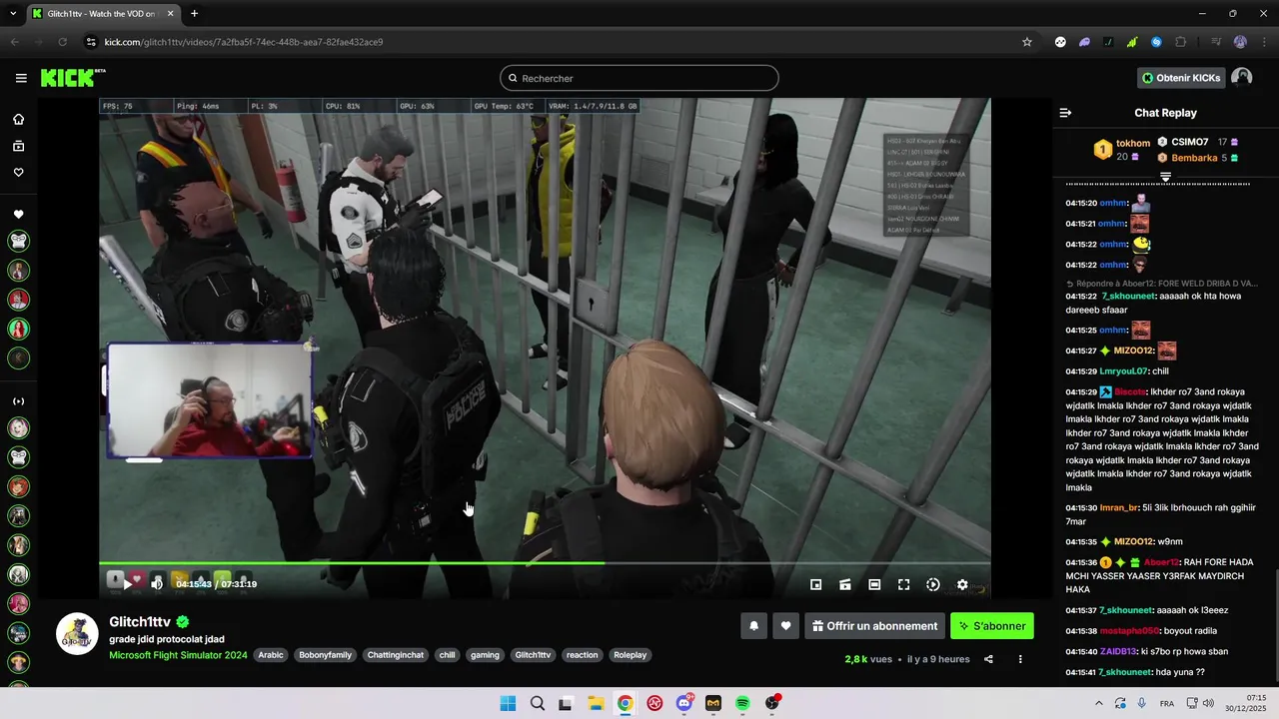
Task: Open the user profile avatar menu
Action: (1242, 78)
